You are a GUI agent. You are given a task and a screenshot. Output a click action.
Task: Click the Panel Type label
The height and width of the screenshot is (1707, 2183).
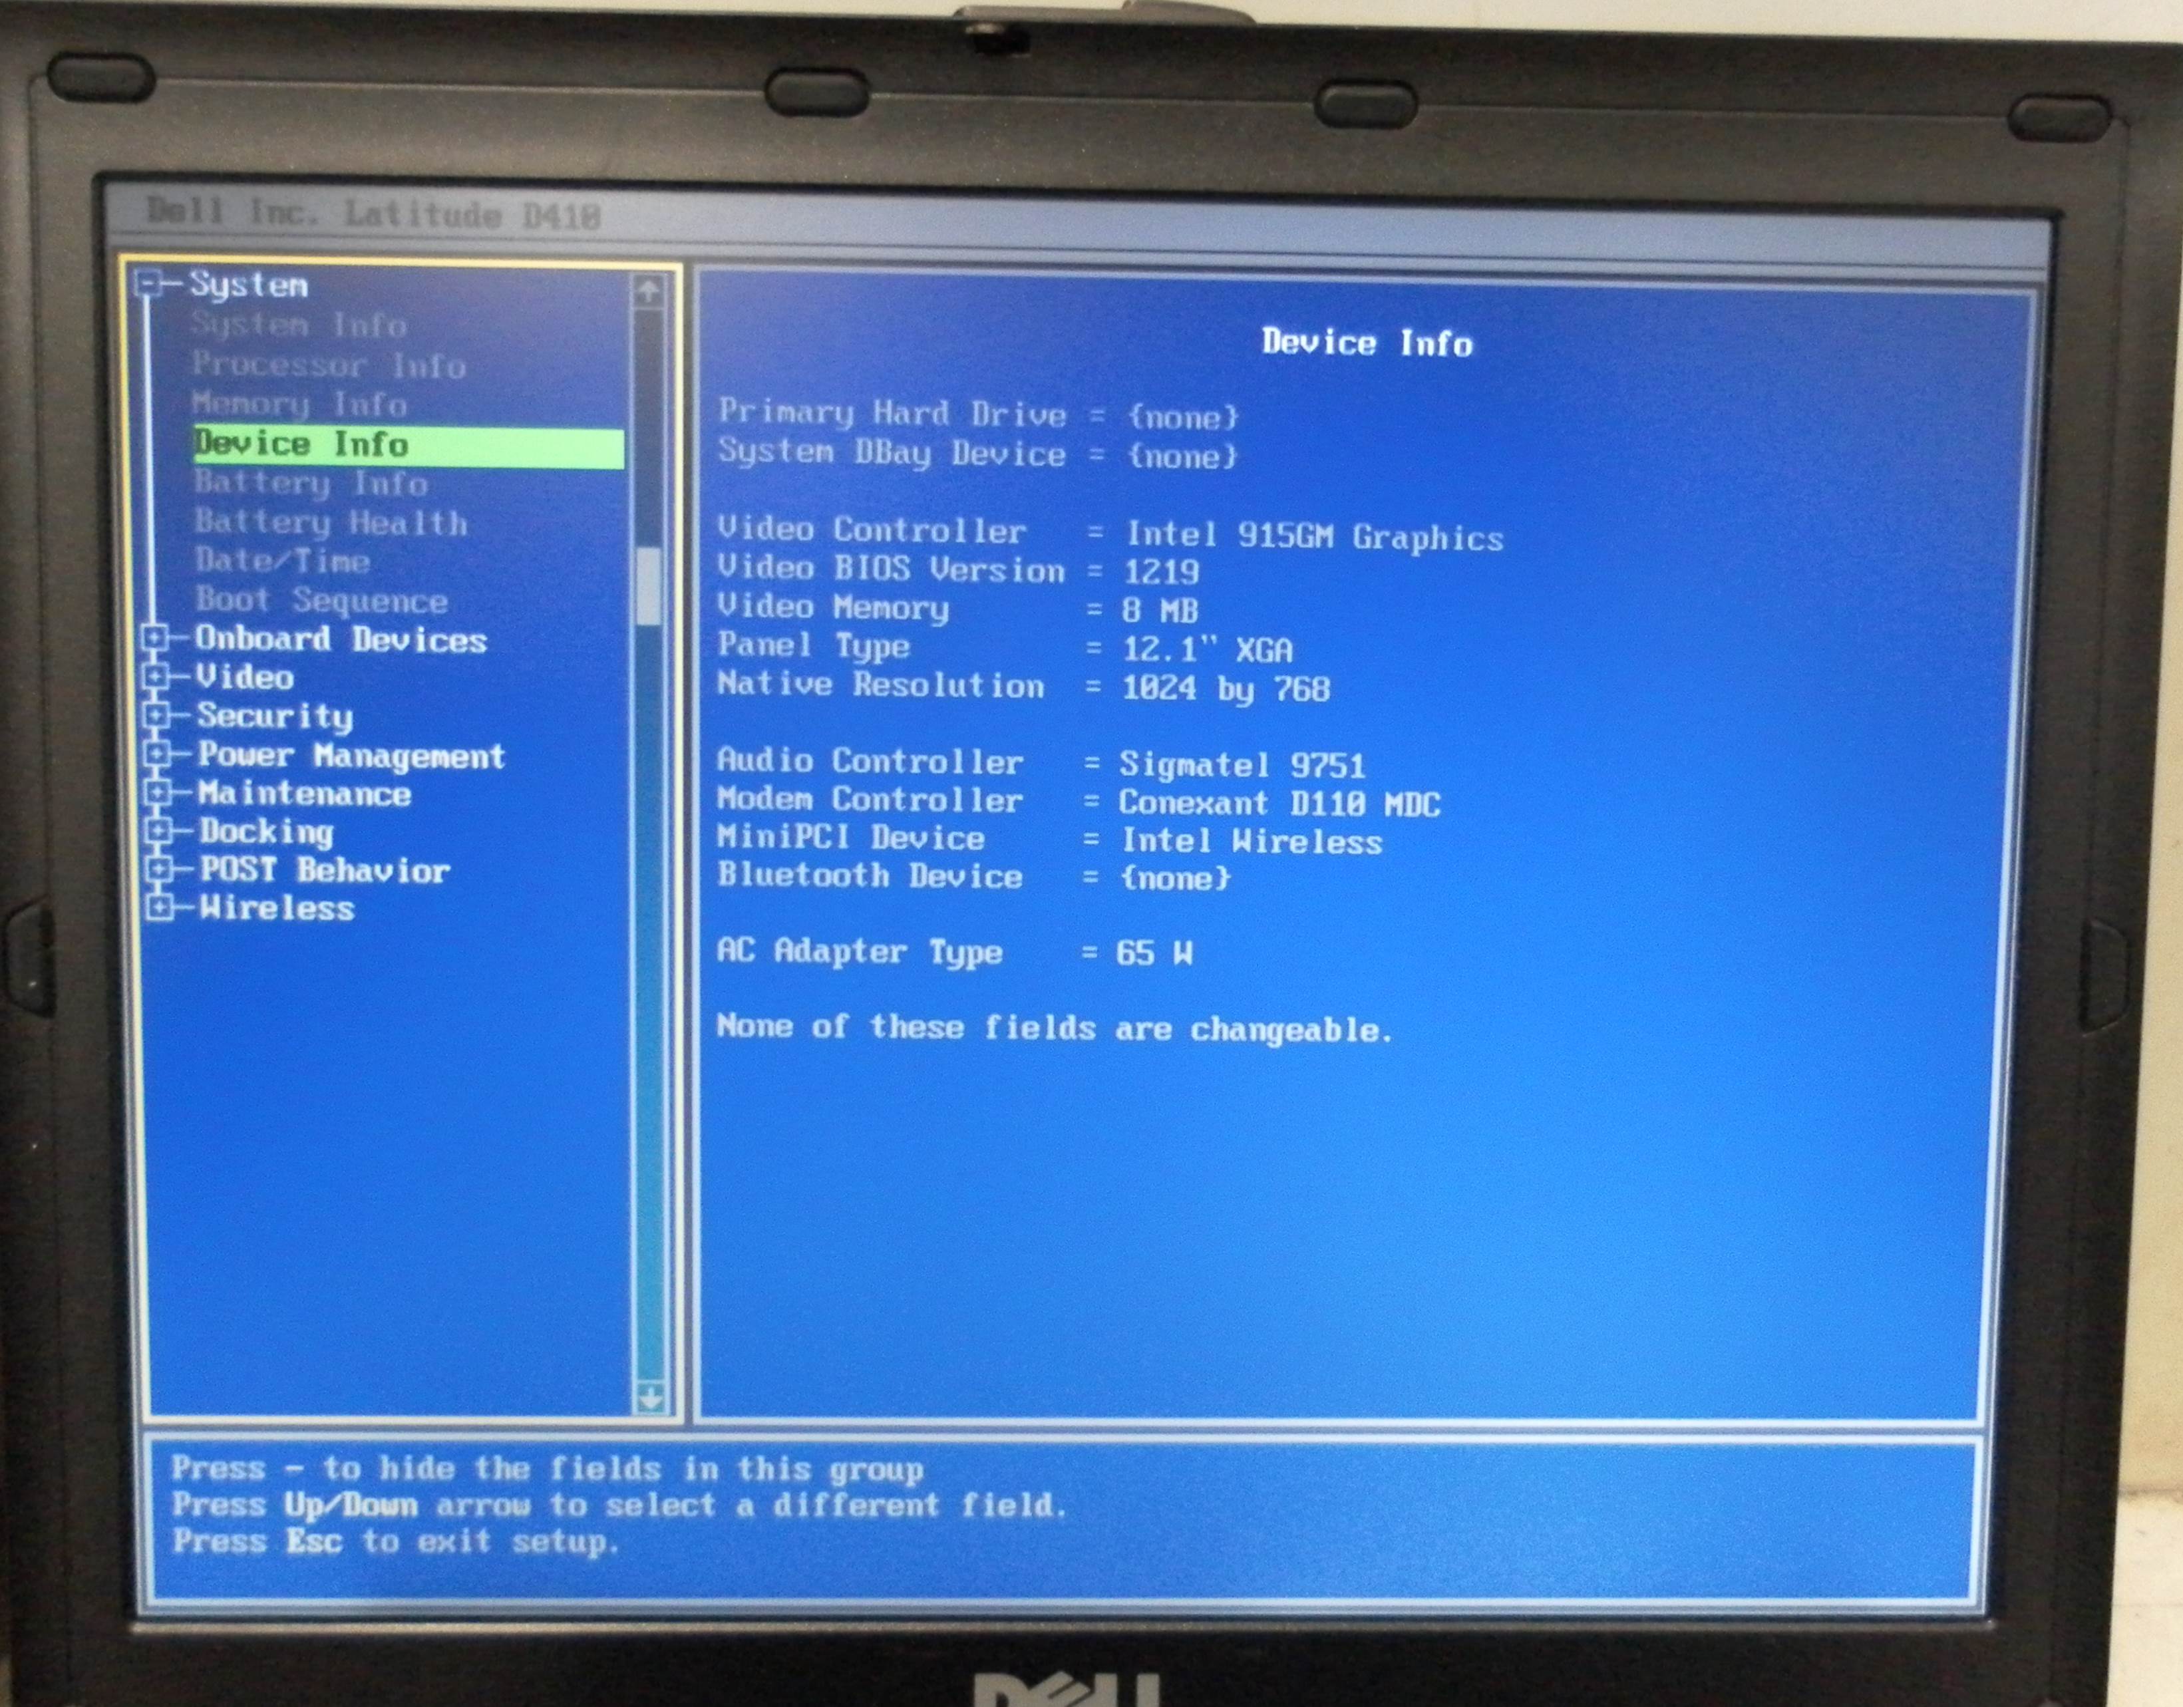click(814, 647)
